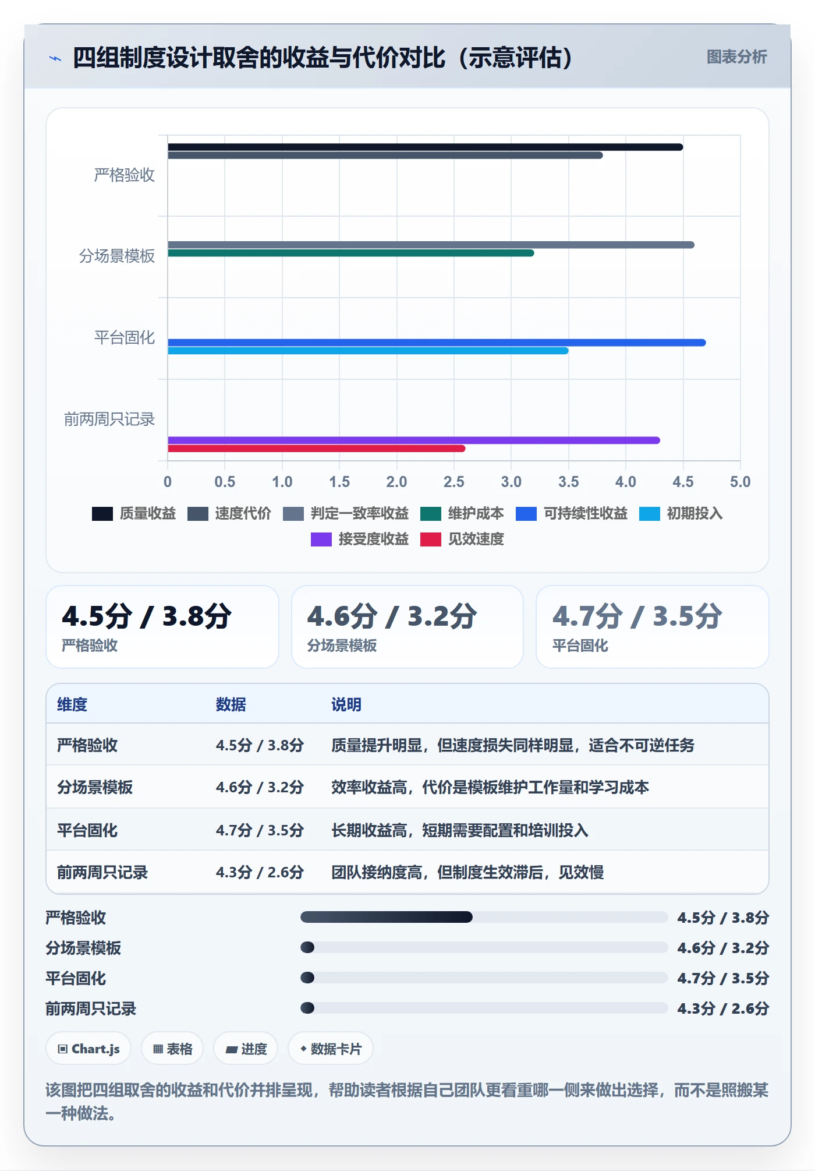This screenshot has width=815, height=1171.
Task: Click the 数据卡片 tag chip
Action: 331,1049
